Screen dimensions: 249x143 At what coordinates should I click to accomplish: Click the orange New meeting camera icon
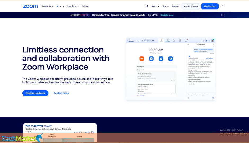[x=142, y=59]
